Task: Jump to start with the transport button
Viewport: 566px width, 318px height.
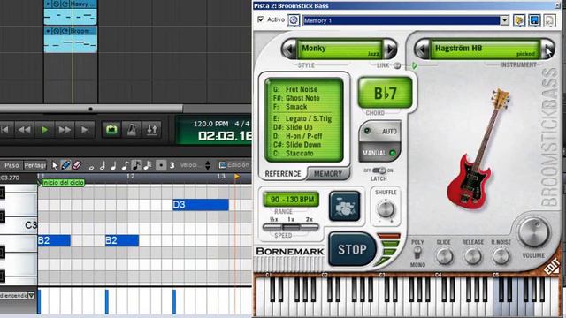Action: [x=5, y=130]
